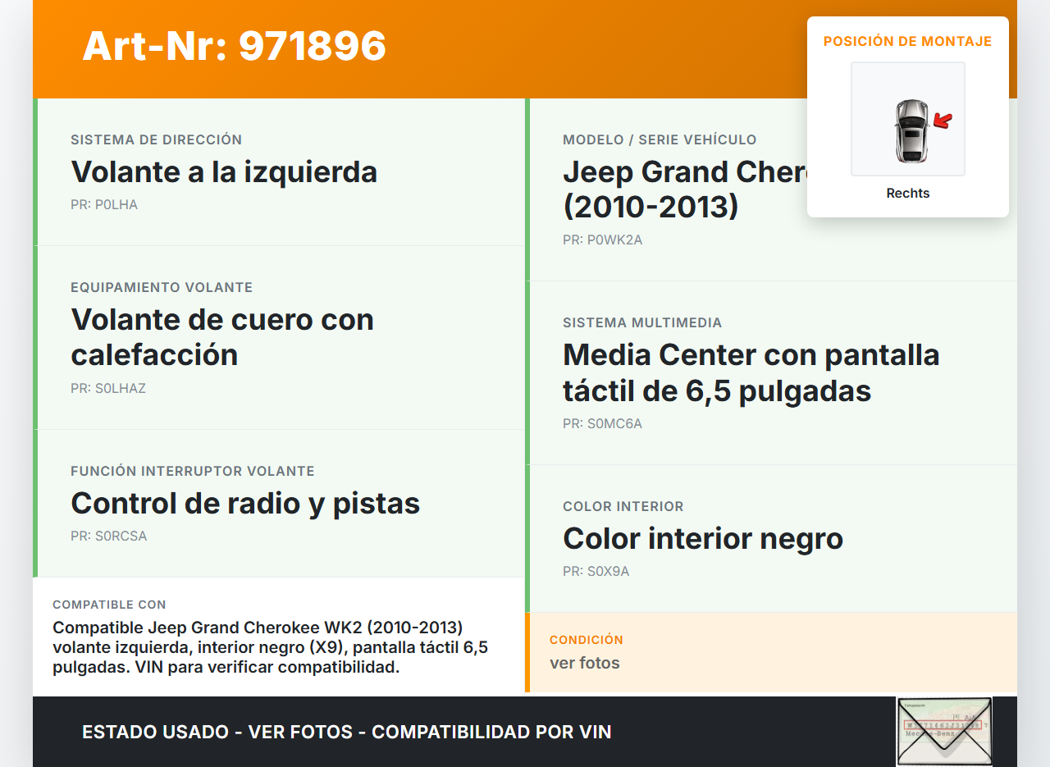Click the 'EQUIPAMIENTO VOLANTE' label
The image size is (1050, 767).
[162, 288]
